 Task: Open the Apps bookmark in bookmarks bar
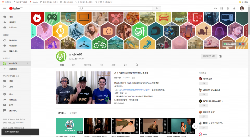(x=6, y=2)
